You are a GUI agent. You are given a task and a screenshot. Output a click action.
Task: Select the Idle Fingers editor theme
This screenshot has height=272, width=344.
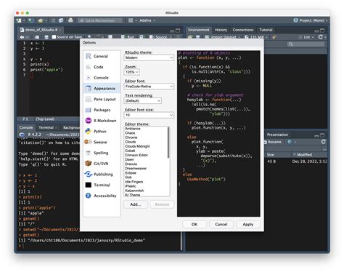click(145, 182)
